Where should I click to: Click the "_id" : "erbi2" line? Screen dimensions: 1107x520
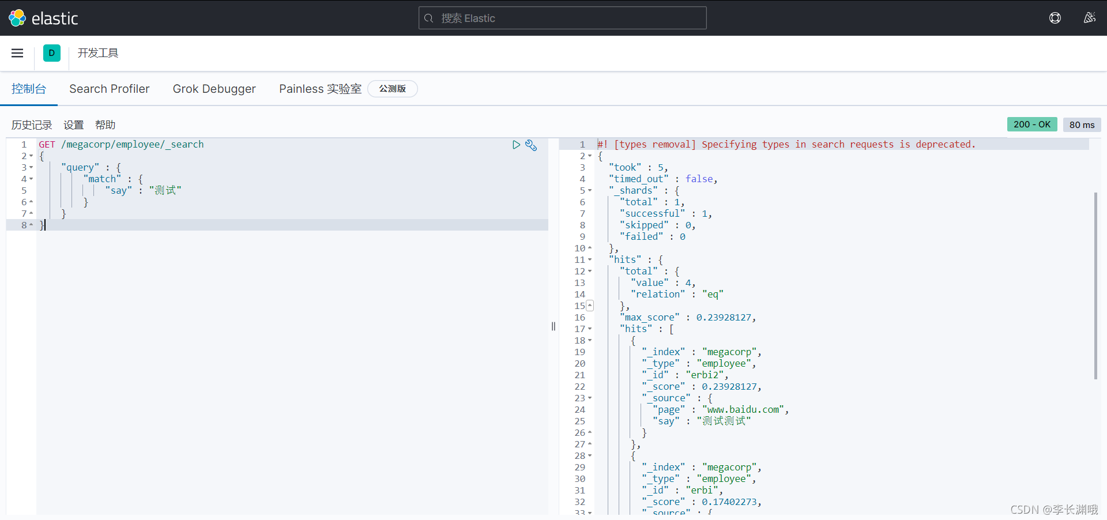pyautogui.click(x=685, y=375)
